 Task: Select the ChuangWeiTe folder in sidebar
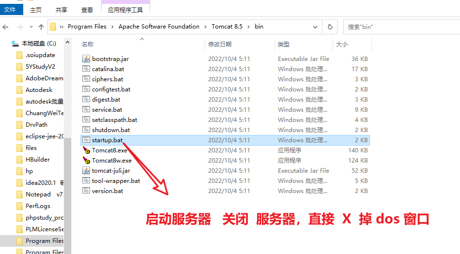coord(44,113)
